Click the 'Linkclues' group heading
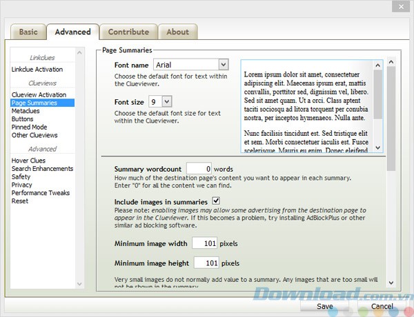Screen dimensions: 414x317 point(42,58)
